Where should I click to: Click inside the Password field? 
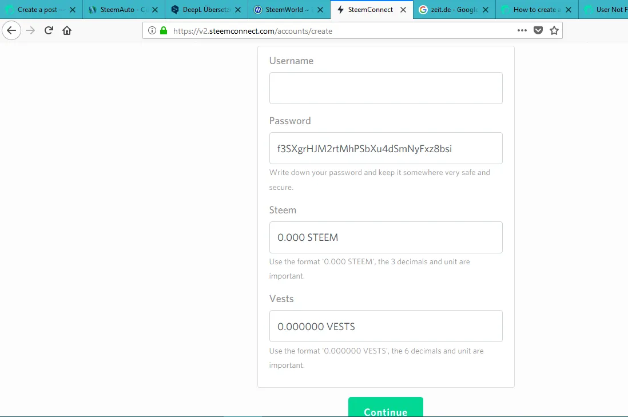tap(385, 148)
